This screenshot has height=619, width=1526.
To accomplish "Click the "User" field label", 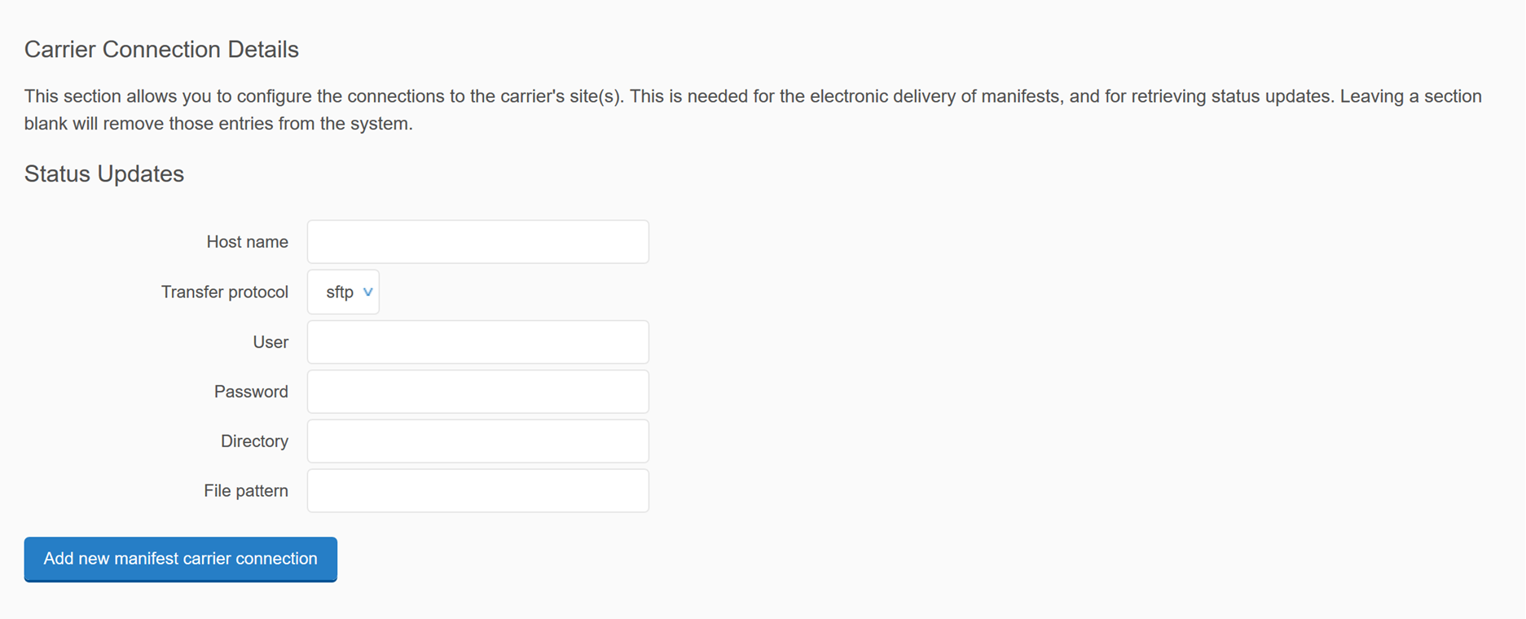I will point(270,342).
